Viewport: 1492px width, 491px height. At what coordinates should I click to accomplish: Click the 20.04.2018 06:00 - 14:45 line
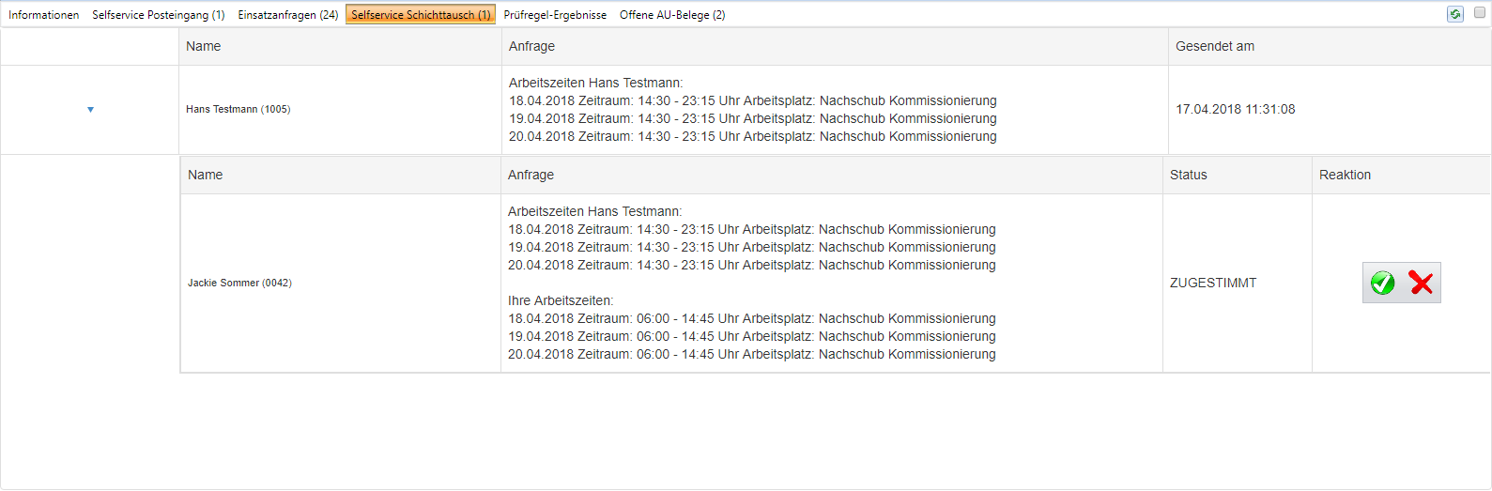point(752,355)
